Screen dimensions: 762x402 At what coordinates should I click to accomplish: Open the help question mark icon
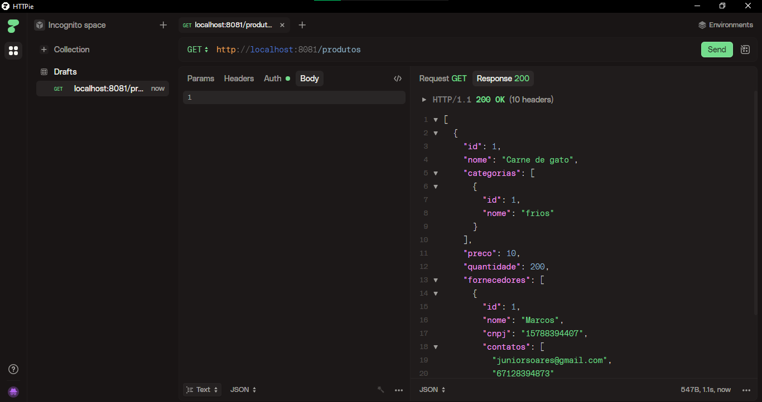point(14,369)
